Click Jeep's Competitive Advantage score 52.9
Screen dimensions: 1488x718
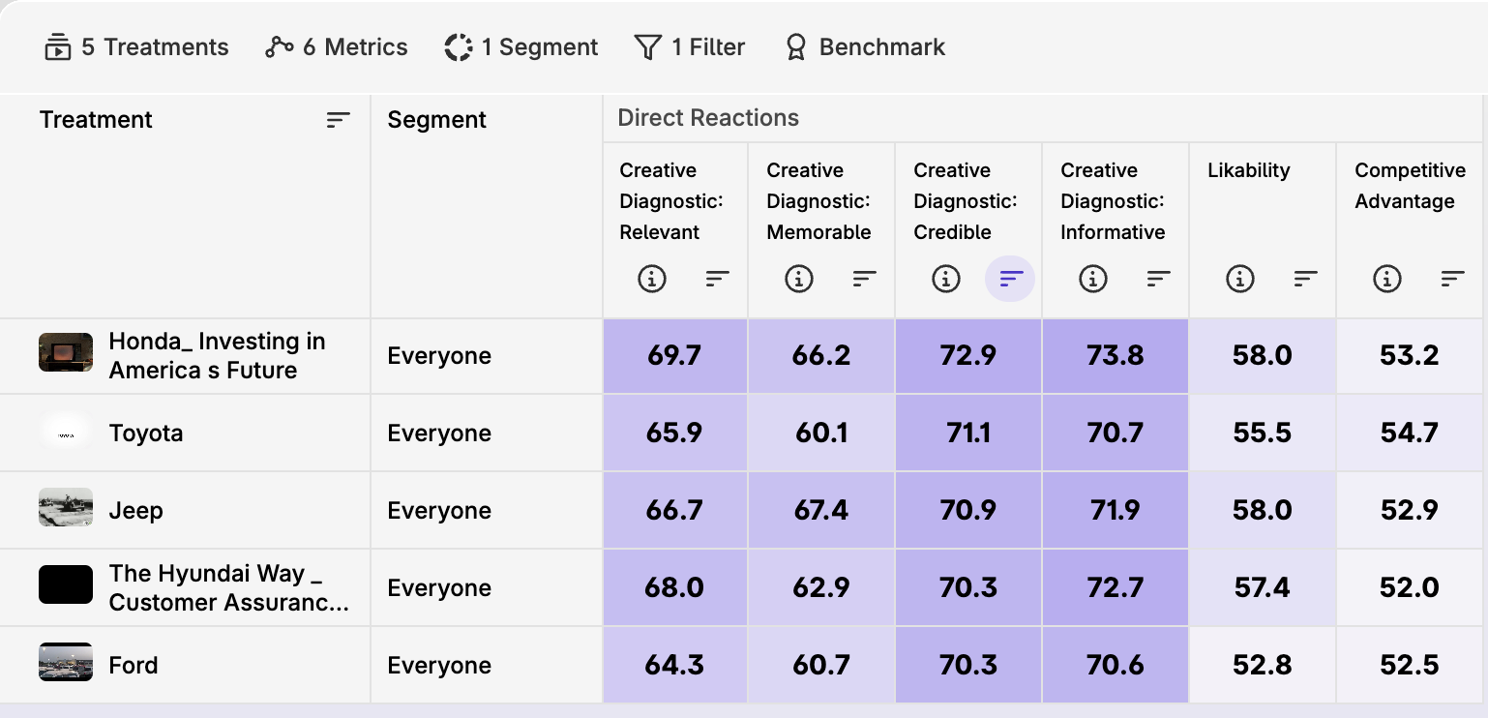pyautogui.click(x=1410, y=511)
